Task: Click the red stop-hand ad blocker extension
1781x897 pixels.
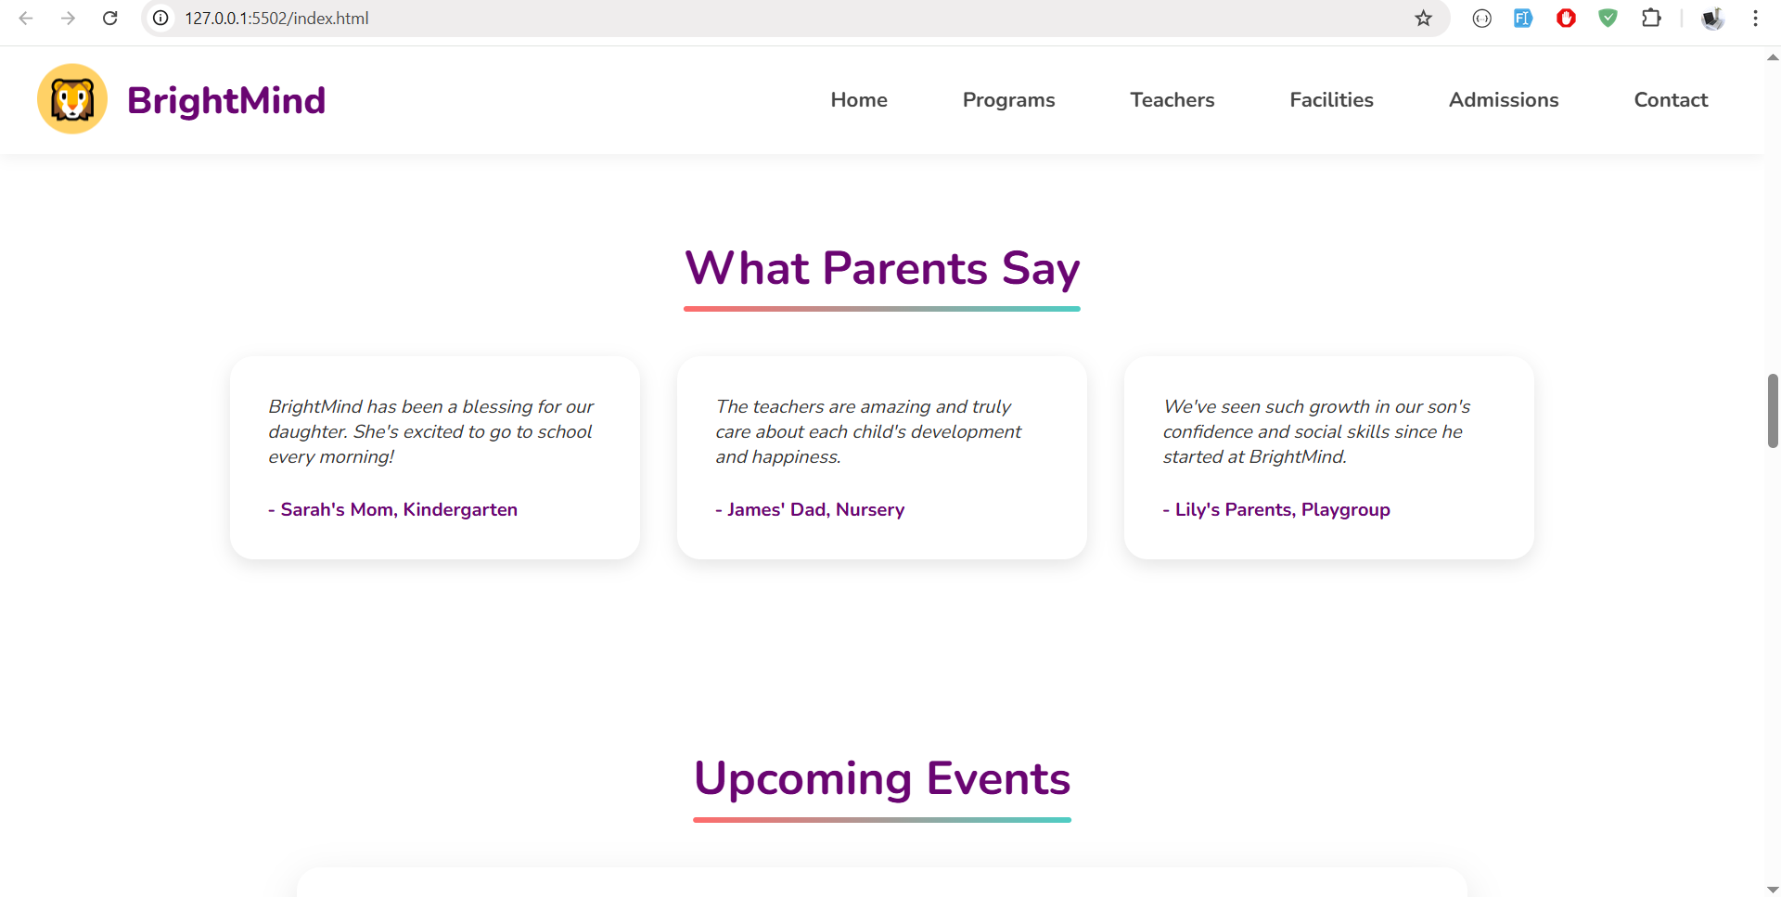Action: (1566, 19)
